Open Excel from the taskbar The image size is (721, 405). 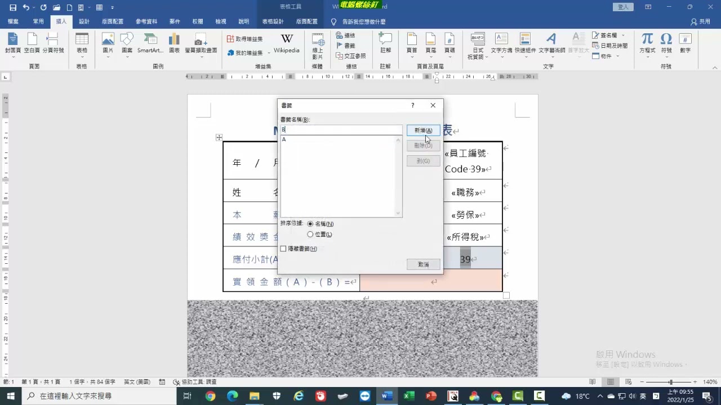coord(409,396)
